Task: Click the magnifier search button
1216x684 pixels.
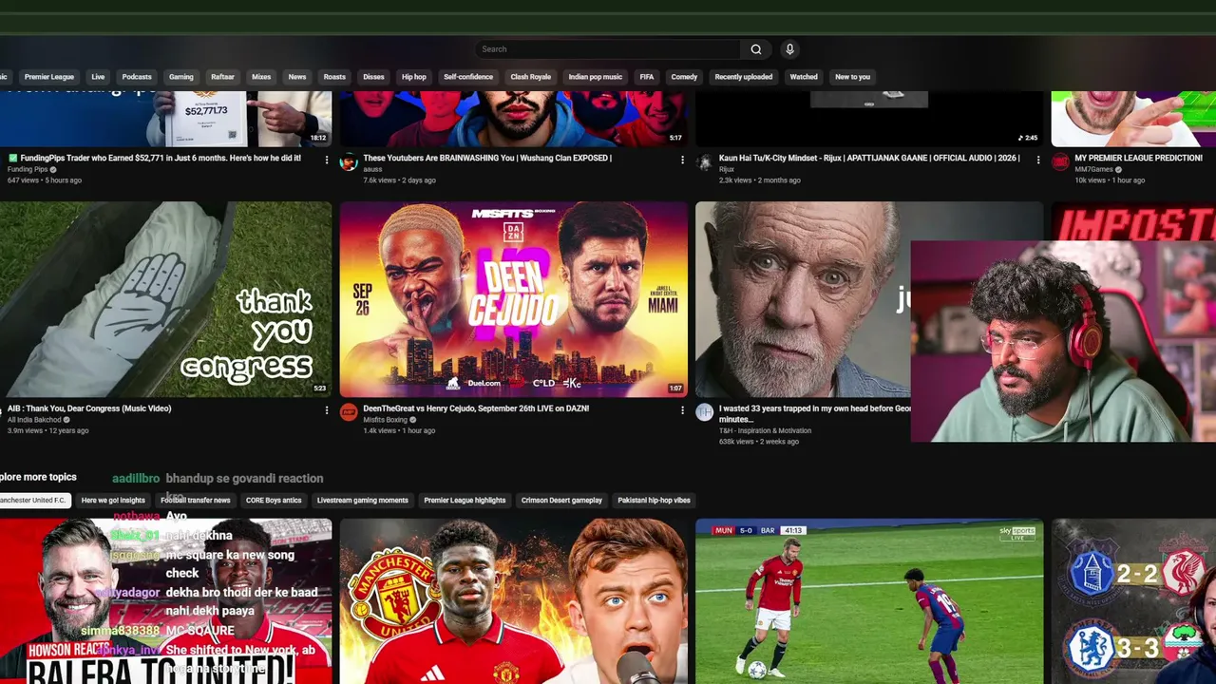Action: click(756, 49)
